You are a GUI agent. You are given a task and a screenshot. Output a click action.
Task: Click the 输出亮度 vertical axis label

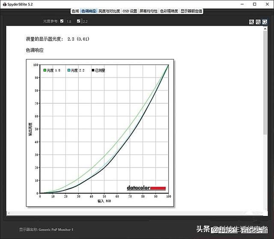(x=30, y=129)
